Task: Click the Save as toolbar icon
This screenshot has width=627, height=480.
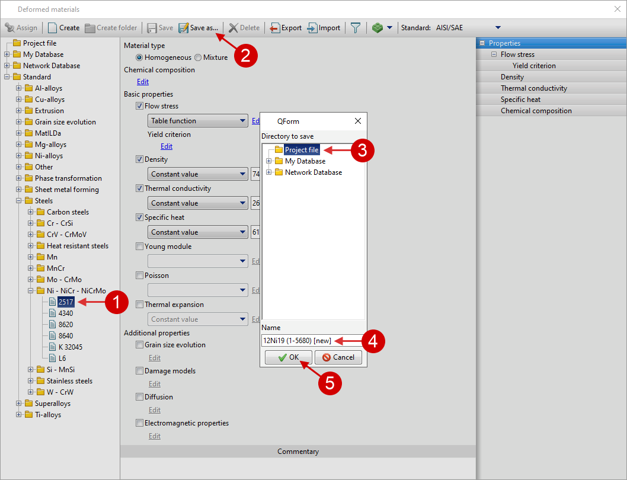Action: click(184, 28)
